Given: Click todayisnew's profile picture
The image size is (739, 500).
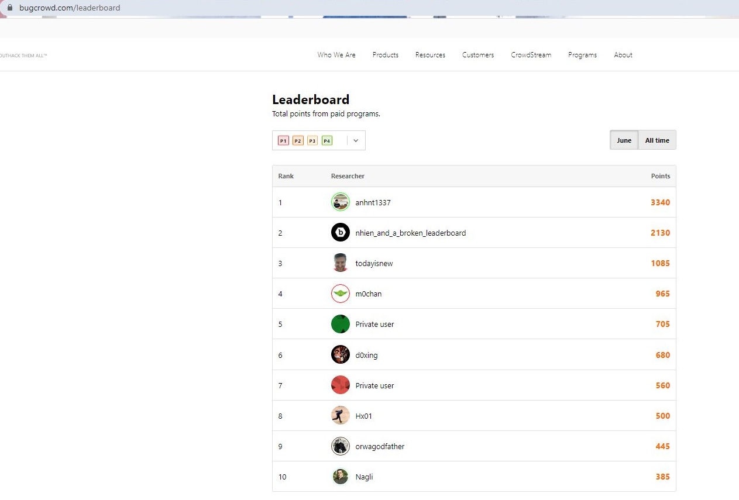Looking at the screenshot, I should point(340,263).
